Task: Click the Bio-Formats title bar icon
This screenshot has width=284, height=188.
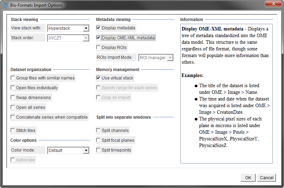Action: [6, 5]
